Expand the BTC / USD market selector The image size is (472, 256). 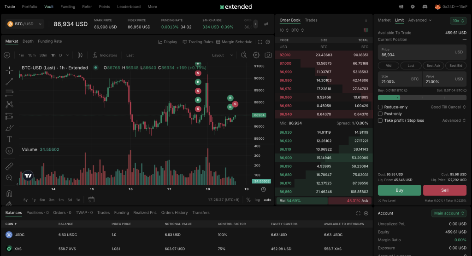pos(25,24)
